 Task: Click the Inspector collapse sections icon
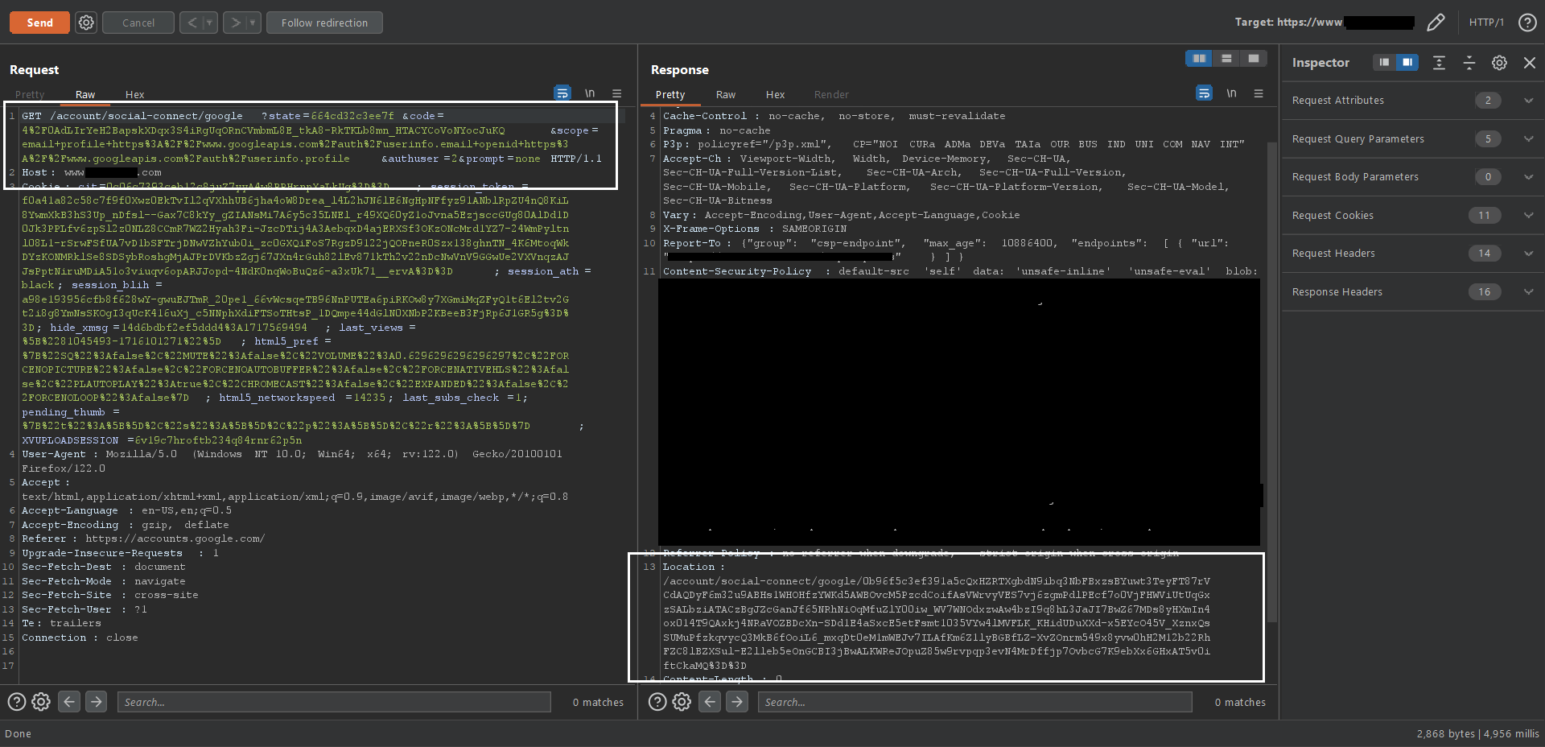(1469, 63)
